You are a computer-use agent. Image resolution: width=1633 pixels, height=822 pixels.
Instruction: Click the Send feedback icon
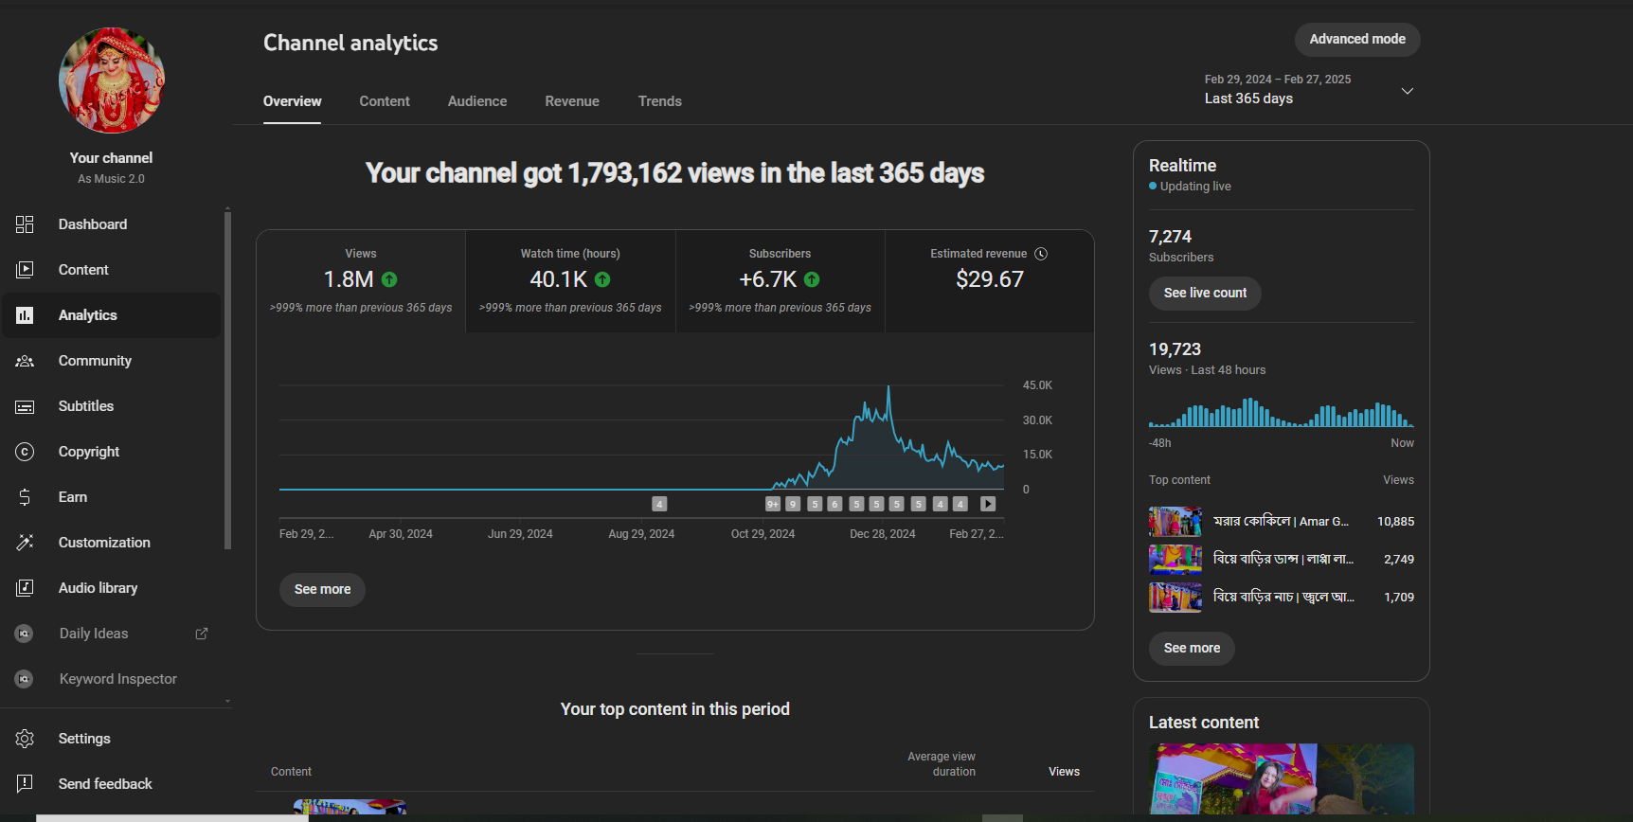coord(25,784)
